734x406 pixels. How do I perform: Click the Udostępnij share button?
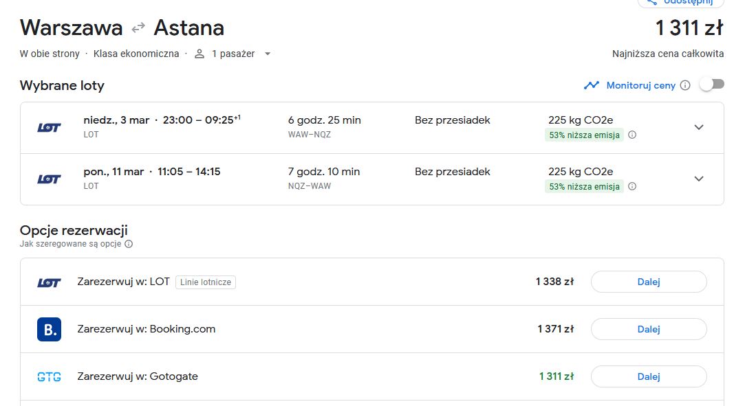[680, 2]
